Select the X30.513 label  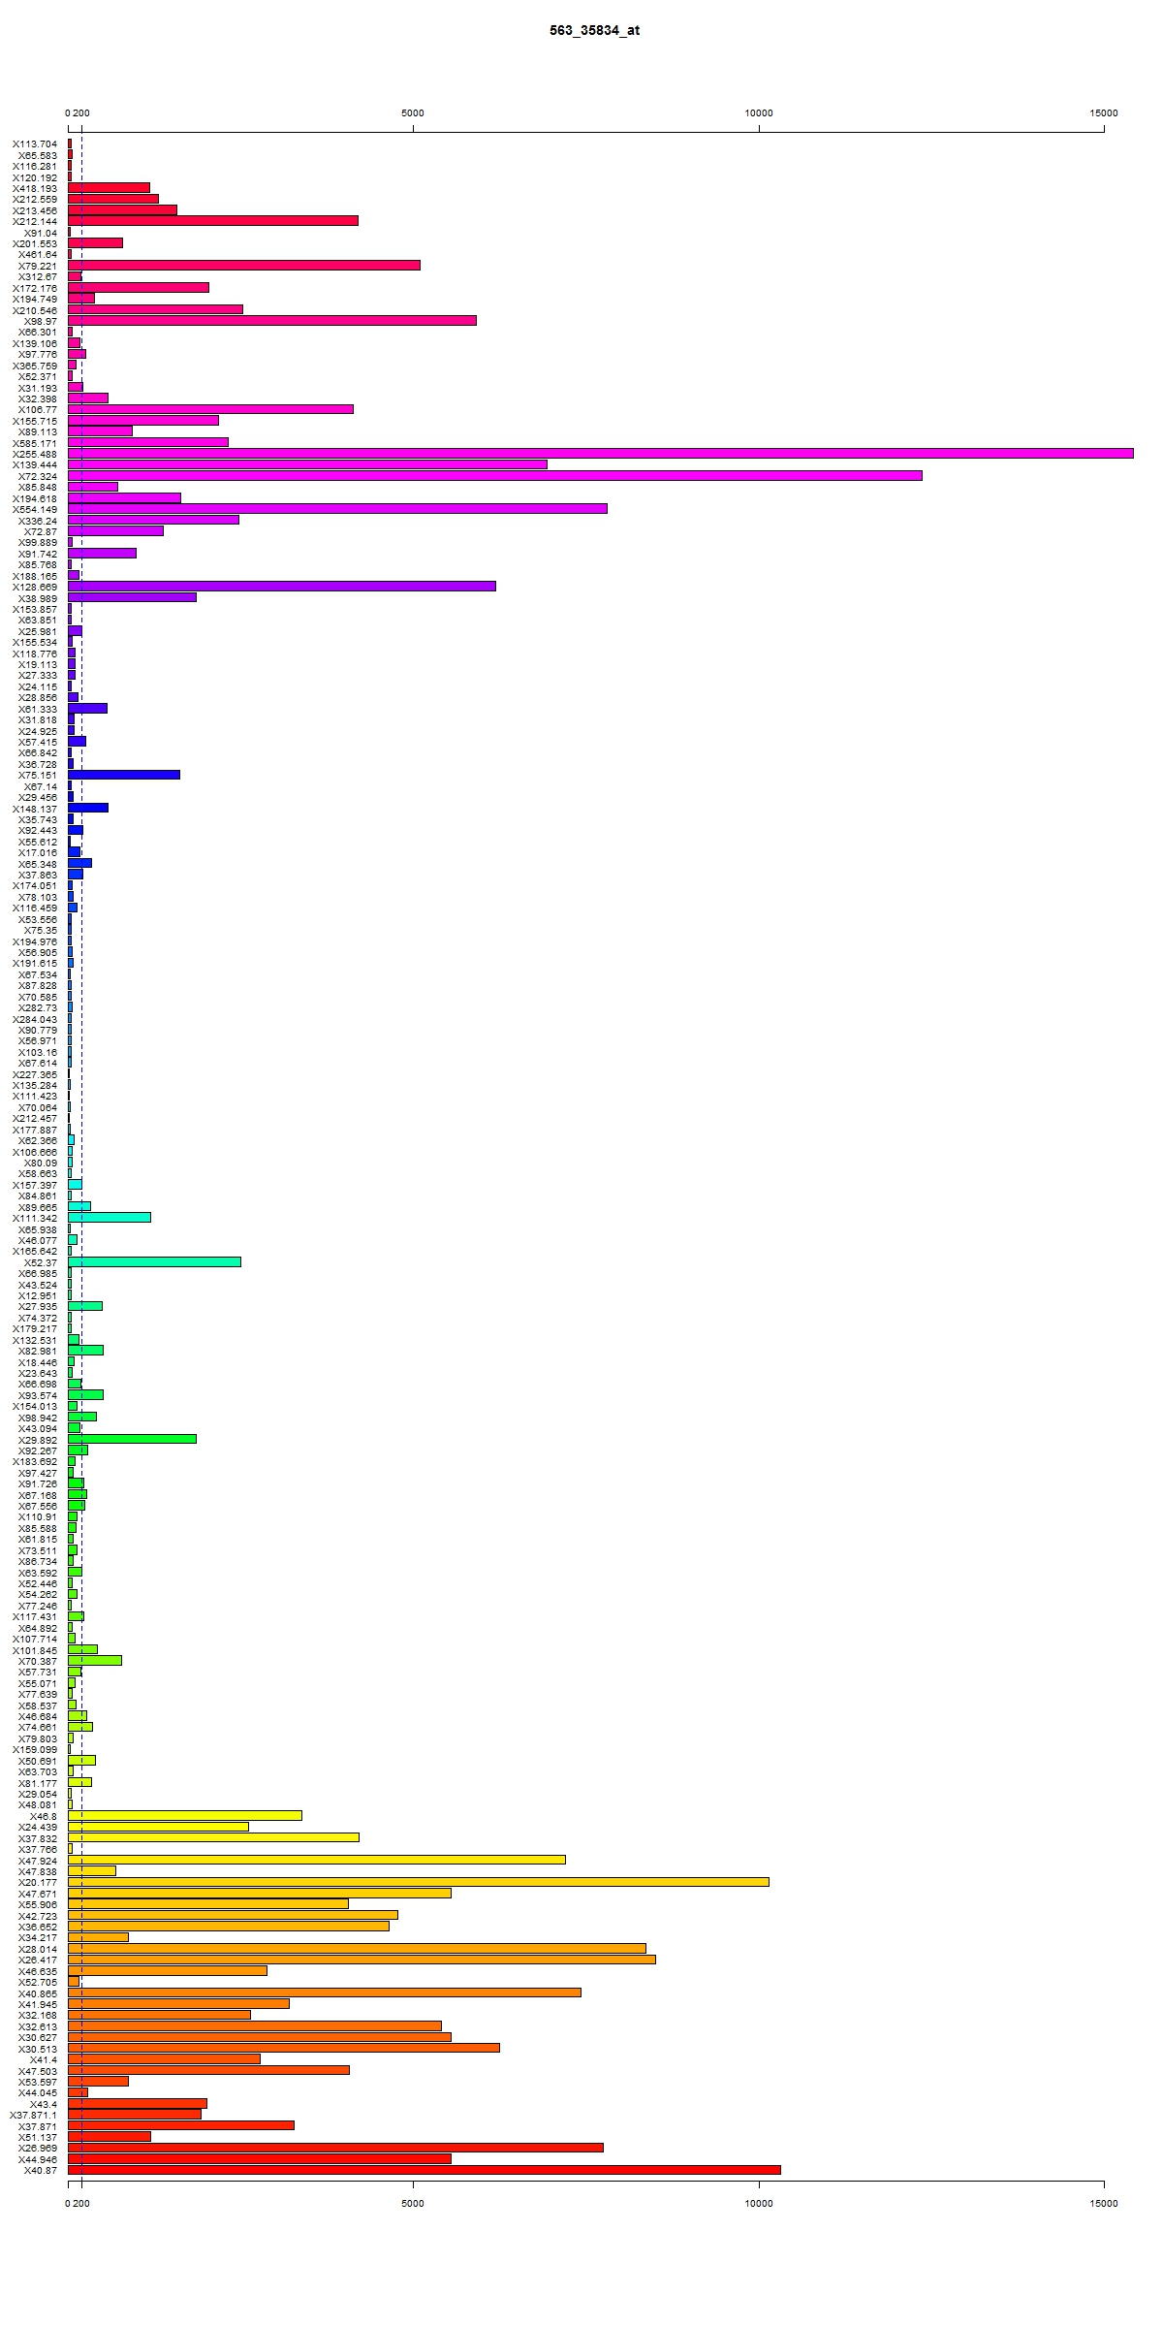[x=38, y=2049]
